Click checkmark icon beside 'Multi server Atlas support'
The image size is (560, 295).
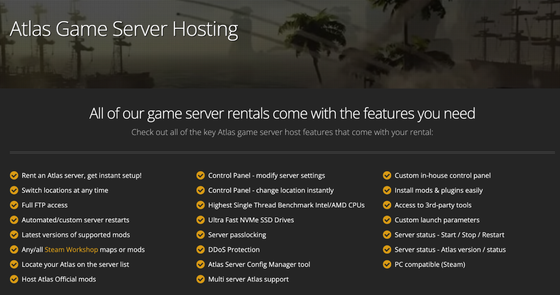pos(200,279)
